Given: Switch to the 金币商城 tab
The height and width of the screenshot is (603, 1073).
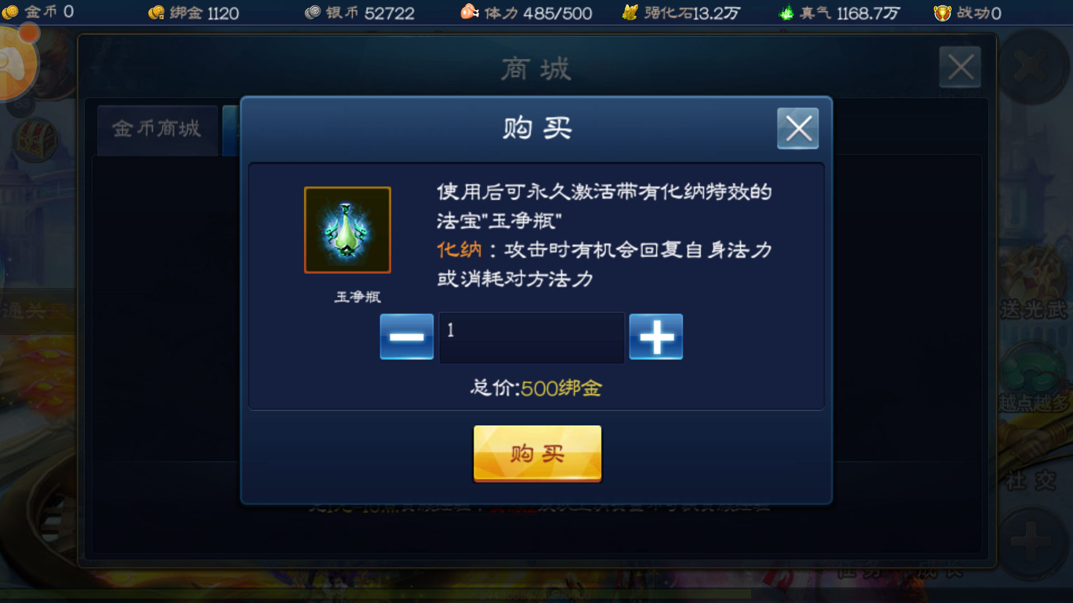Looking at the screenshot, I should pyautogui.click(x=157, y=129).
